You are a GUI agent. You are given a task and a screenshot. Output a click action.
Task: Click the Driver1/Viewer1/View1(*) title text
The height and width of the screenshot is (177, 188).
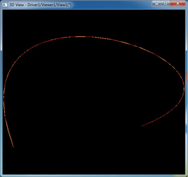(49, 5)
